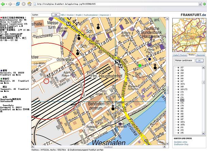Open the Impressum link
Image resolution: width=207 pixels, height=151 pixels.
pos(105,15)
